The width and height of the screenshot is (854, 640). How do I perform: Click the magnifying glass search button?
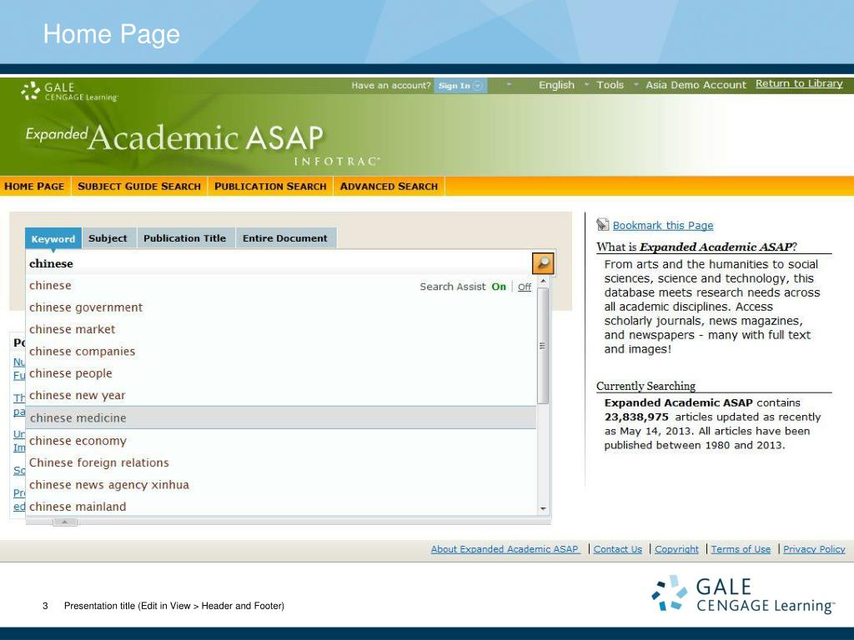pos(542,264)
